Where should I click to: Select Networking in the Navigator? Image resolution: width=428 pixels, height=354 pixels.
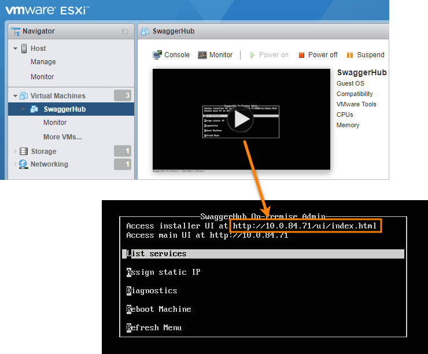[49, 164]
